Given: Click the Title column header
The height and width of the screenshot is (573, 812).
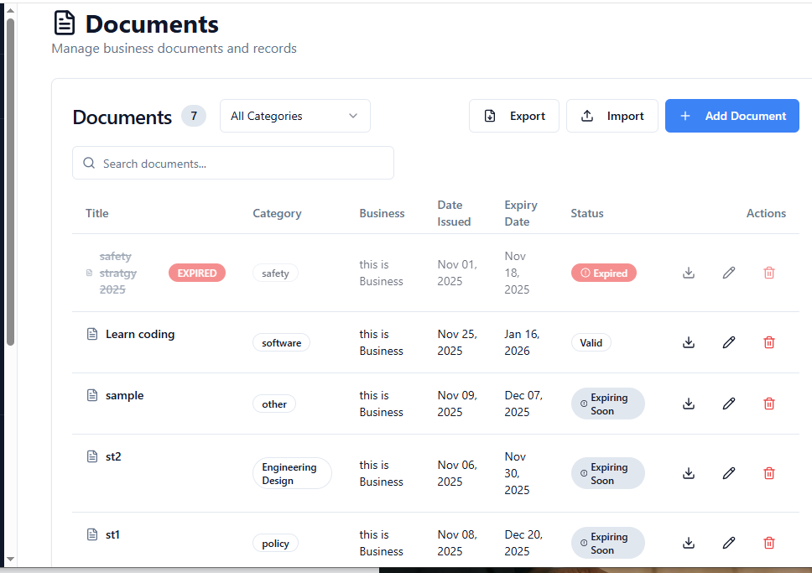Looking at the screenshot, I should 97,213.
